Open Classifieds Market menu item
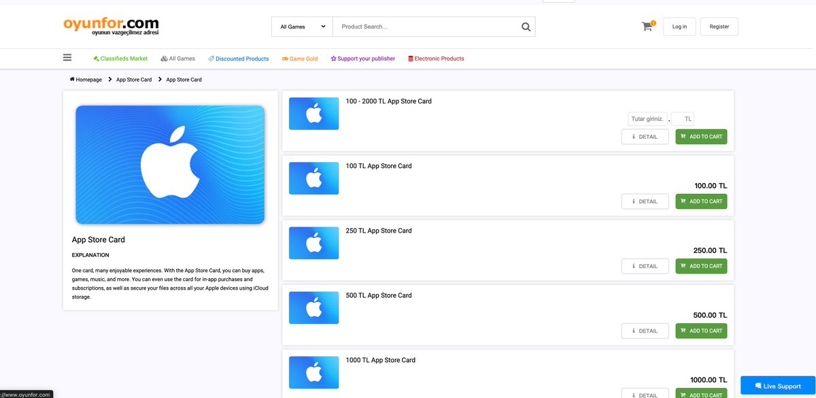 [120, 59]
